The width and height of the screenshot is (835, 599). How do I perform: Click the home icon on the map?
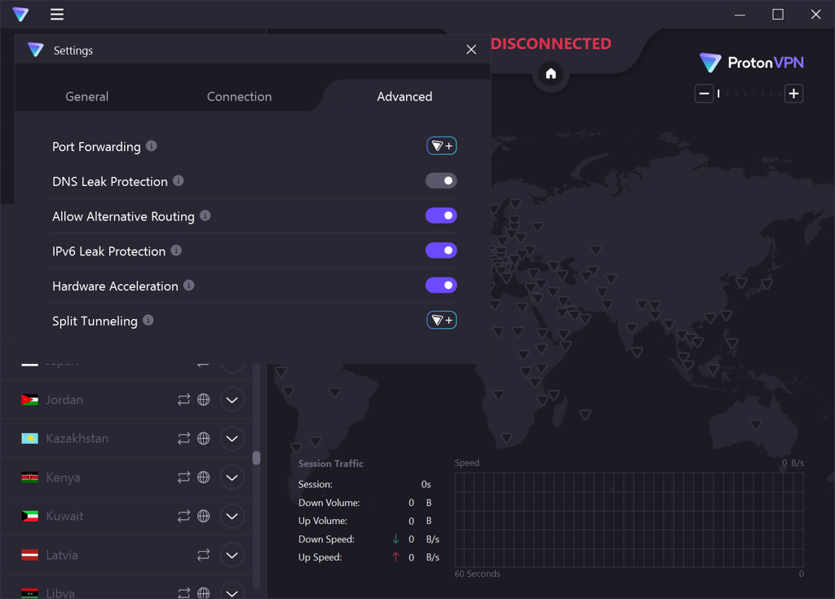coord(550,73)
